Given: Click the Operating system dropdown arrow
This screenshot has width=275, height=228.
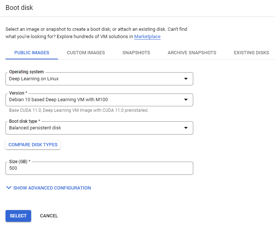Looking at the screenshot, I should click(186, 79).
